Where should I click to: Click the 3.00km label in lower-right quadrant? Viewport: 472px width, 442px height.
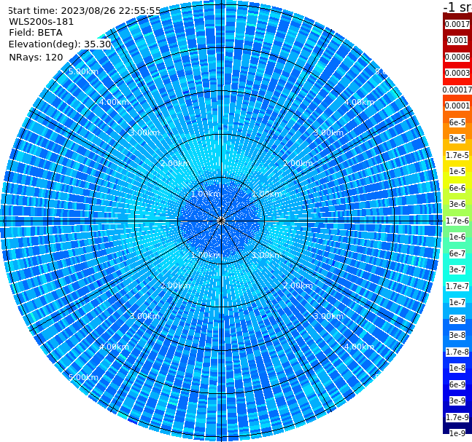[x=328, y=316]
